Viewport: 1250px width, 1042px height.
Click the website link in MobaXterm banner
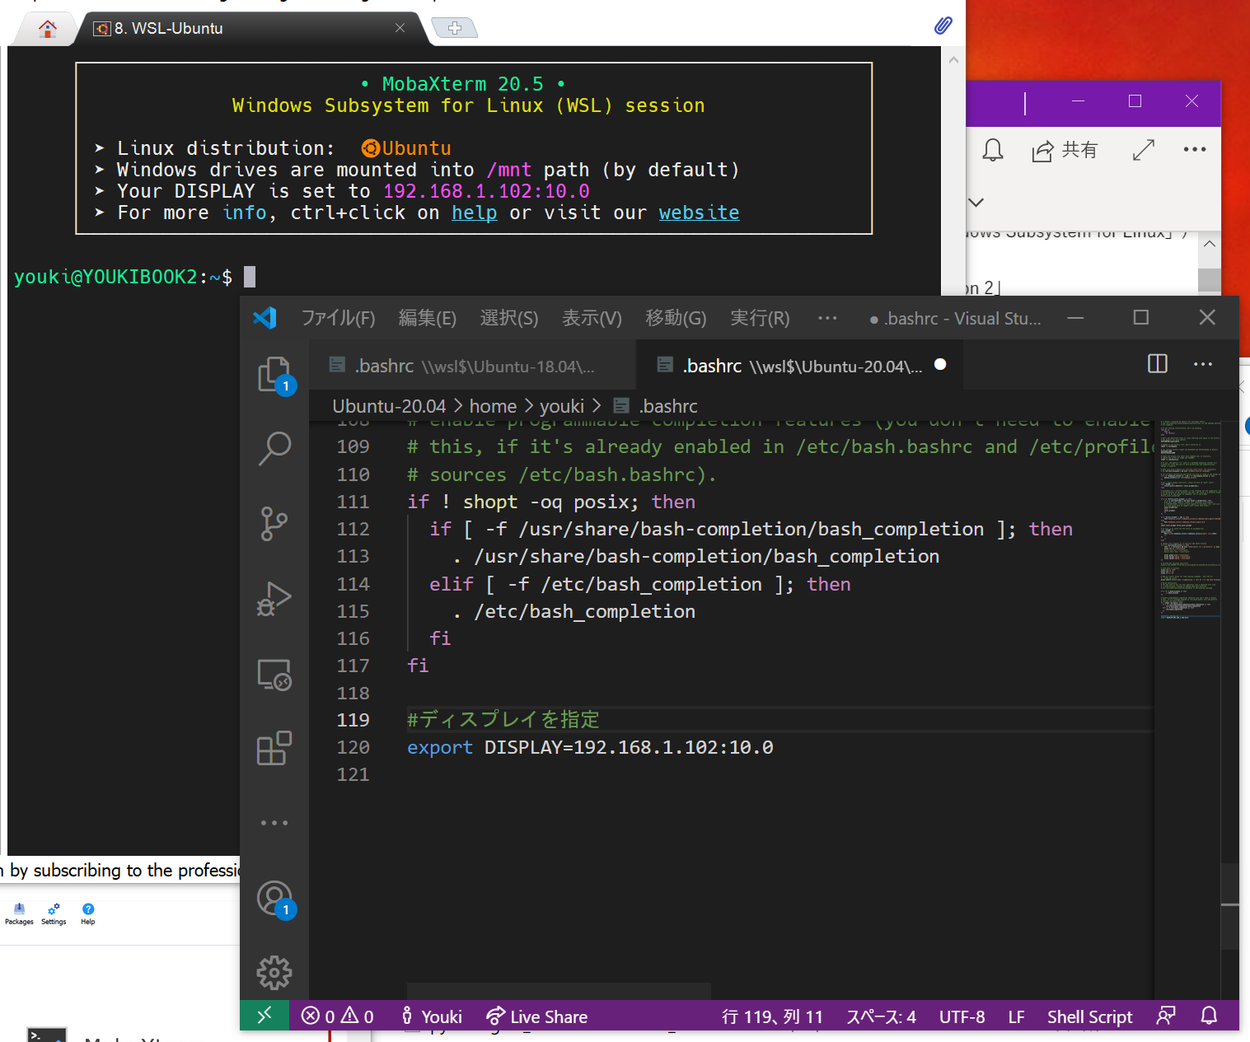point(699,213)
